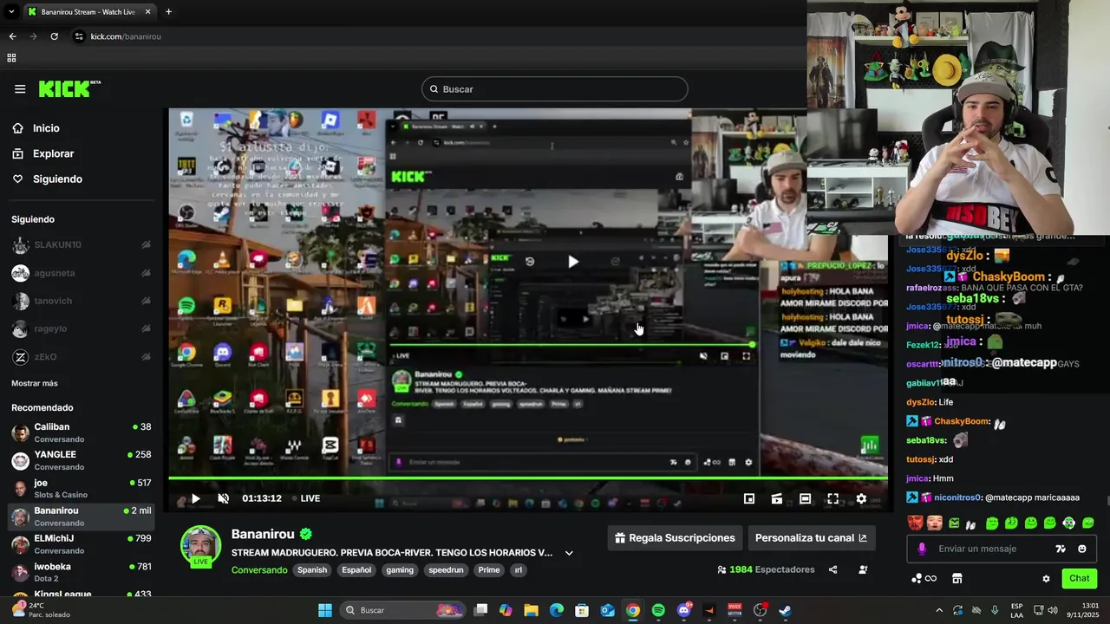Click the purple microphone in chat input
The height and width of the screenshot is (624, 1110).
click(922, 549)
